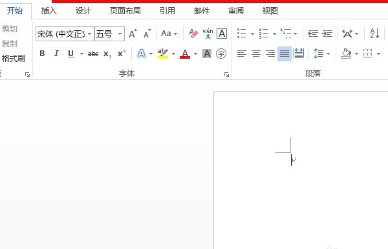Switch to the 页面布局 tab
Viewport: 388px width, 249px height.
click(x=125, y=10)
